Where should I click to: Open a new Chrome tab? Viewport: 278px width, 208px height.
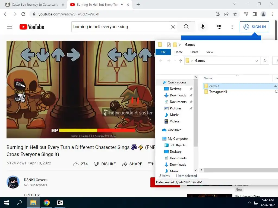coord(138,5)
